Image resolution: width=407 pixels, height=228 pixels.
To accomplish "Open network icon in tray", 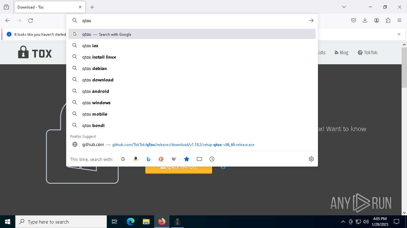I will point(358,222).
